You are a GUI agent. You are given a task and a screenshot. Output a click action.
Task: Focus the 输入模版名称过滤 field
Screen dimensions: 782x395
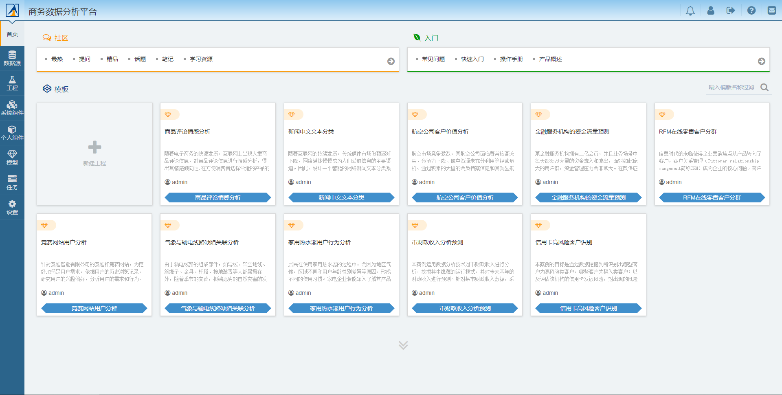(732, 87)
